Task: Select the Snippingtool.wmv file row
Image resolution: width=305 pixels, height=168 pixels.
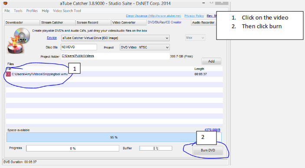Action: tap(115, 74)
